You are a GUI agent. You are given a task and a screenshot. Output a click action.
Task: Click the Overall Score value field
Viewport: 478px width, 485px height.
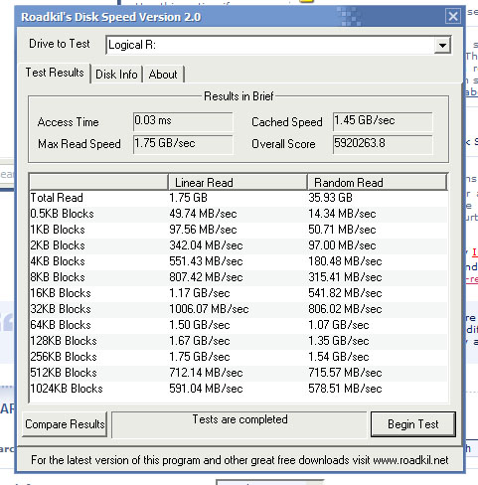[x=383, y=144]
